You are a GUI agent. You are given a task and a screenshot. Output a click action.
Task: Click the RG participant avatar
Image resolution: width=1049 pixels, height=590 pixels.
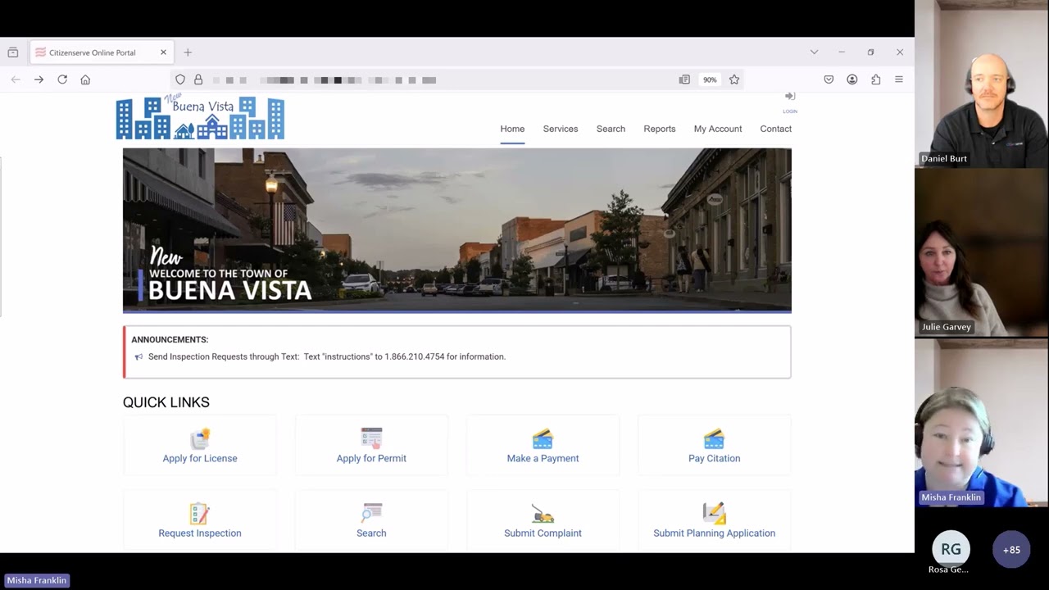[951, 550]
